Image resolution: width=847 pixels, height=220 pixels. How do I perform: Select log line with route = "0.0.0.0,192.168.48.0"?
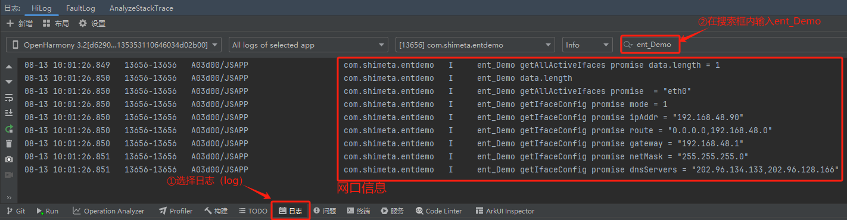coord(432,130)
